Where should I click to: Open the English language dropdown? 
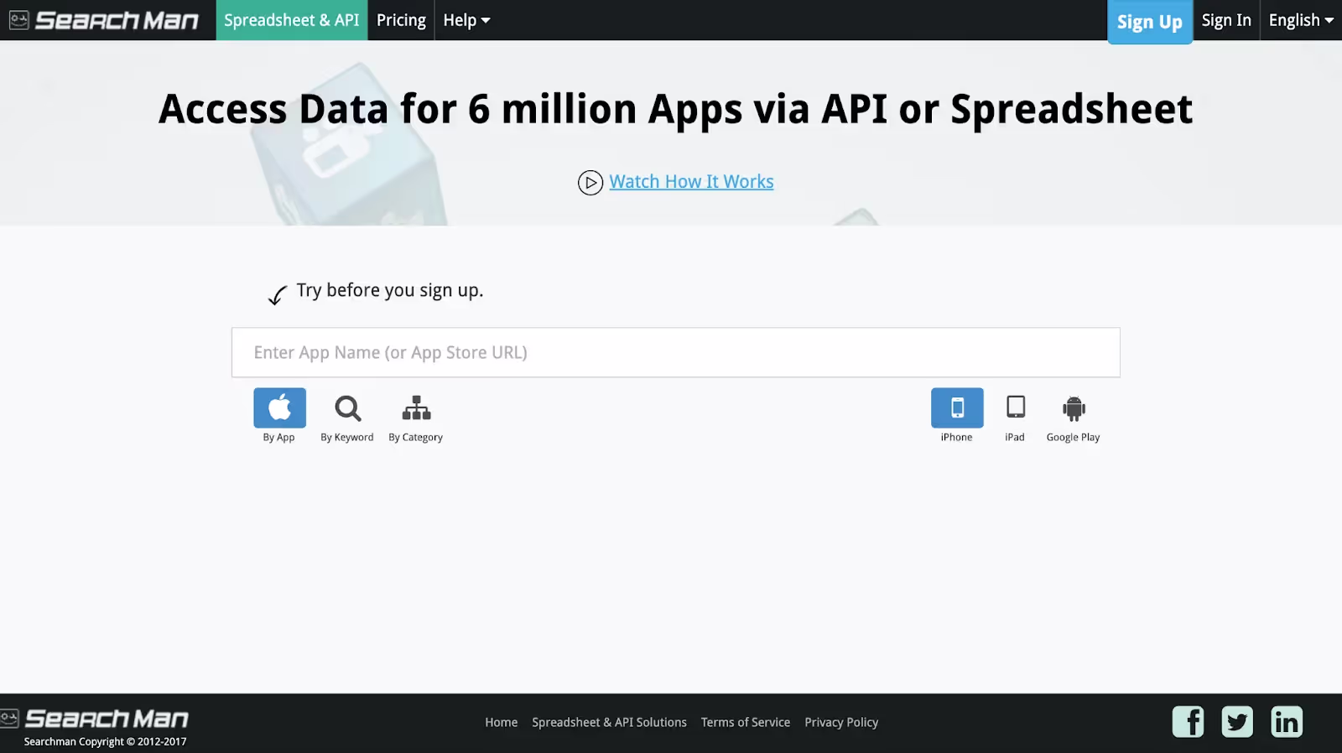point(1301,20)
